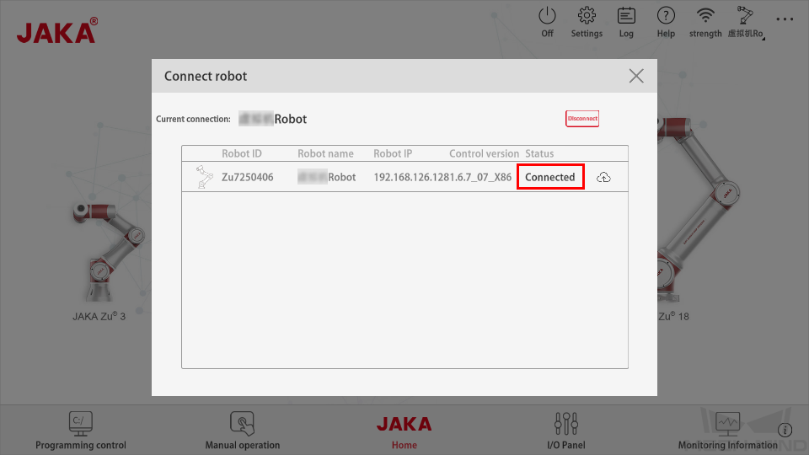Open the I/O Panel tab
Image resolution: width=809 pixels, height=455 pixels.
[566, 431]
